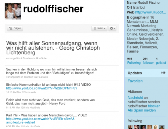Click Nachricht to send a message
The image size is (168, 129).
tap(135, 98)
